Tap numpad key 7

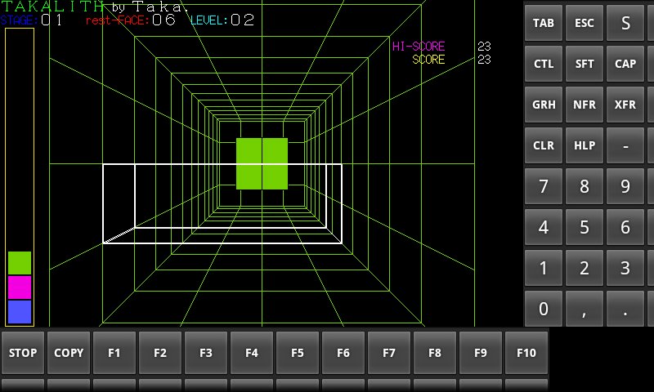point(543,186)
